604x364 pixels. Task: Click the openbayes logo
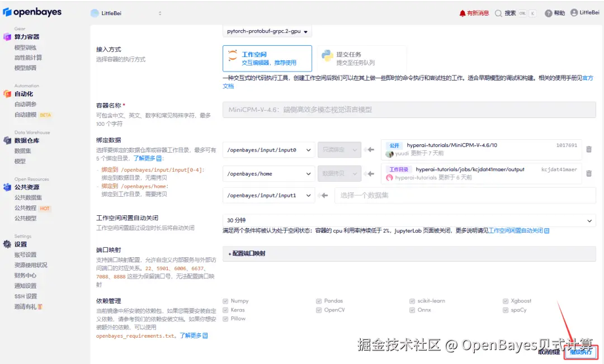[32, 12]
